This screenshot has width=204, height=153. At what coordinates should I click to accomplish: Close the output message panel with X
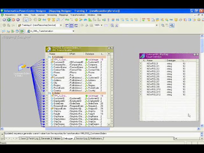coord(2,134)
